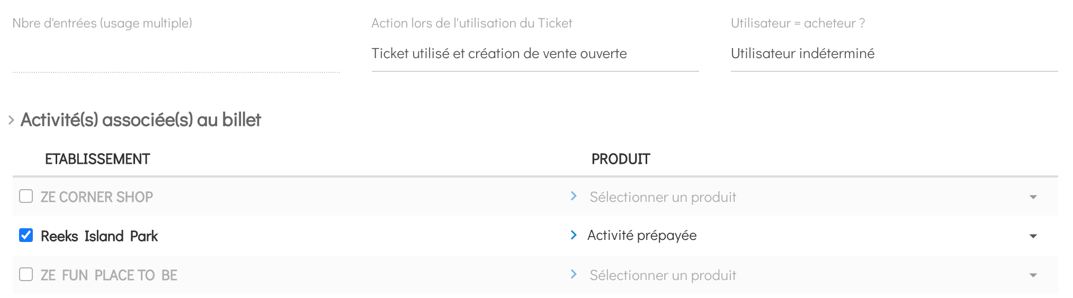Click Sélectionner un produit for ZE CORNER SHOP

663,197
